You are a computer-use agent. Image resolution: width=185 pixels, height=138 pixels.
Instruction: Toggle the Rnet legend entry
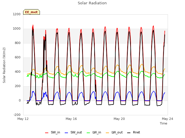(134, 133)
